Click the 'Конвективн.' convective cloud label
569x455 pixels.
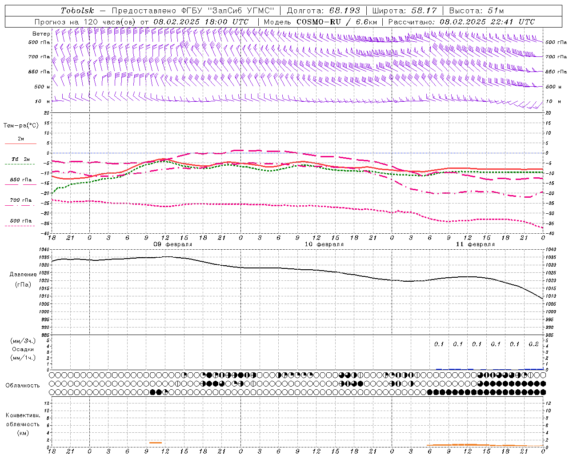coord(23,415)
